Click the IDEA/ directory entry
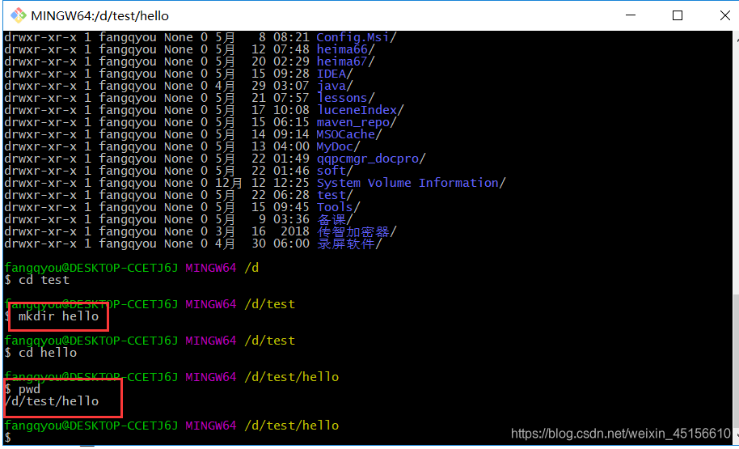Viewport: 739px width, 449px height. pos(335,74)
